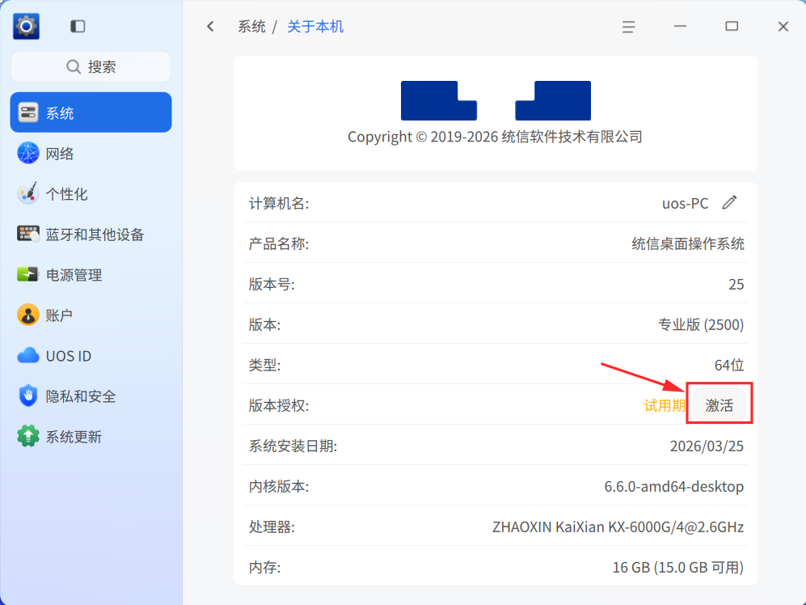This screenshot has height=605, width=806.
Task: Open the UOS ID category
Action: pos(91,356)
